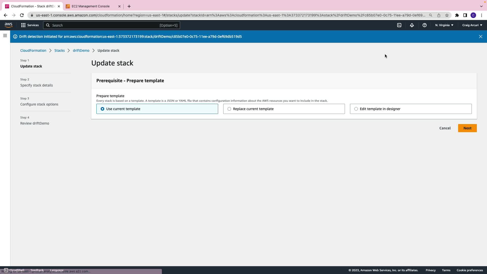Image resolution: width=487 pixels, height=274 pixels.
Task: Select Use current template radio option
Action: click(x=102, y=109)
